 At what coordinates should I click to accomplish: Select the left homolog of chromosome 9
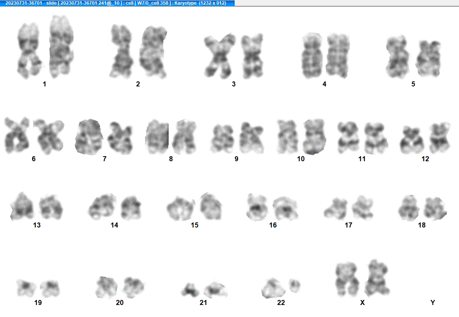click(223, 139)
